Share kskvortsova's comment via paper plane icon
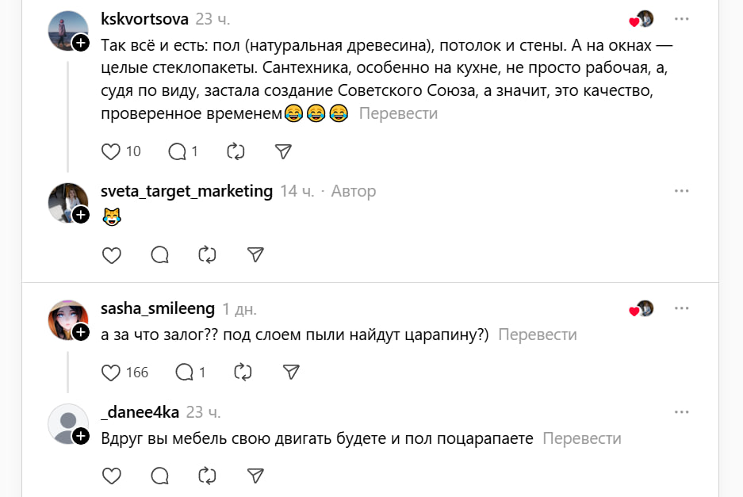Screen dimensions: 743x497 click(283, 151)
